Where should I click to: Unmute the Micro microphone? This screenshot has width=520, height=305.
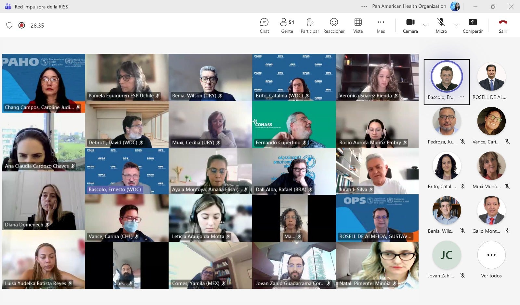pos(441,26)
